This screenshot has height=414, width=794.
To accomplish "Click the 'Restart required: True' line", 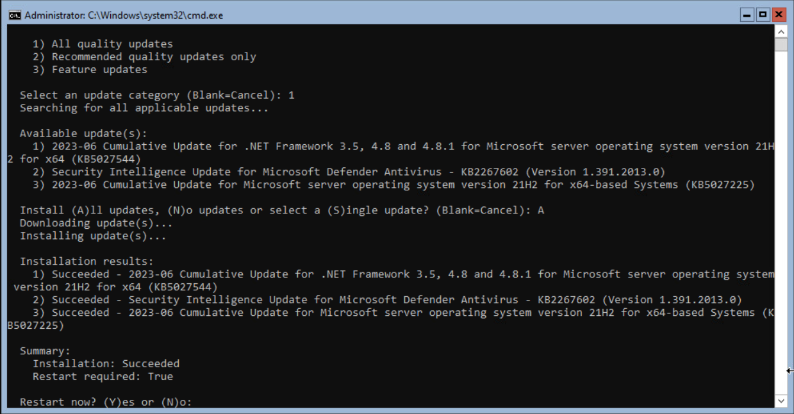I will tap(103, 377).
